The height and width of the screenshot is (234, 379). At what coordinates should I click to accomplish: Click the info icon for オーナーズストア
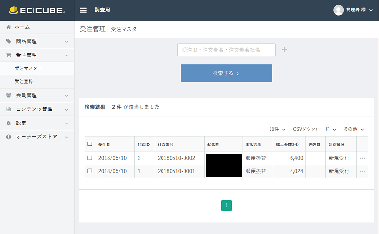(x=9, y=137)
